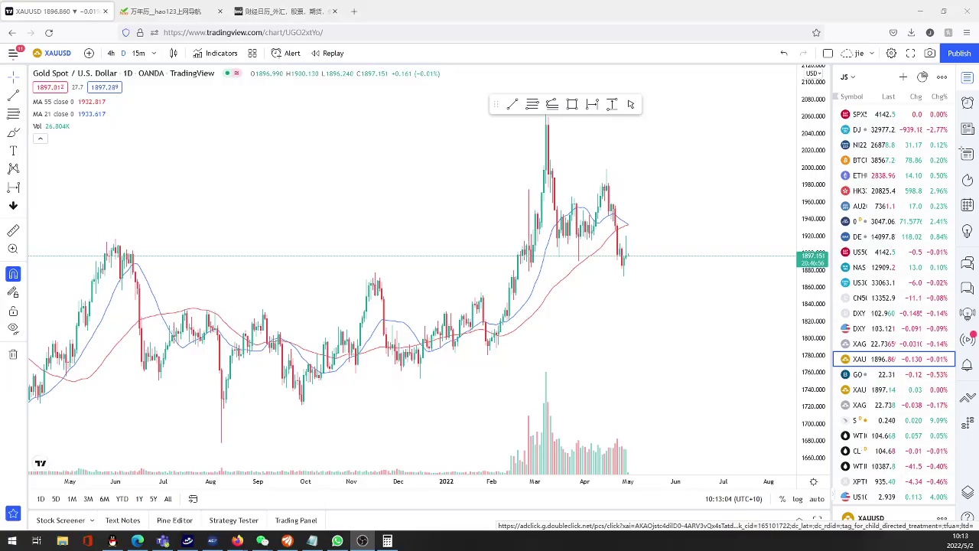Open the go to date icon
This screenshot has width=979, height=551.
click(x=193, y=499)
